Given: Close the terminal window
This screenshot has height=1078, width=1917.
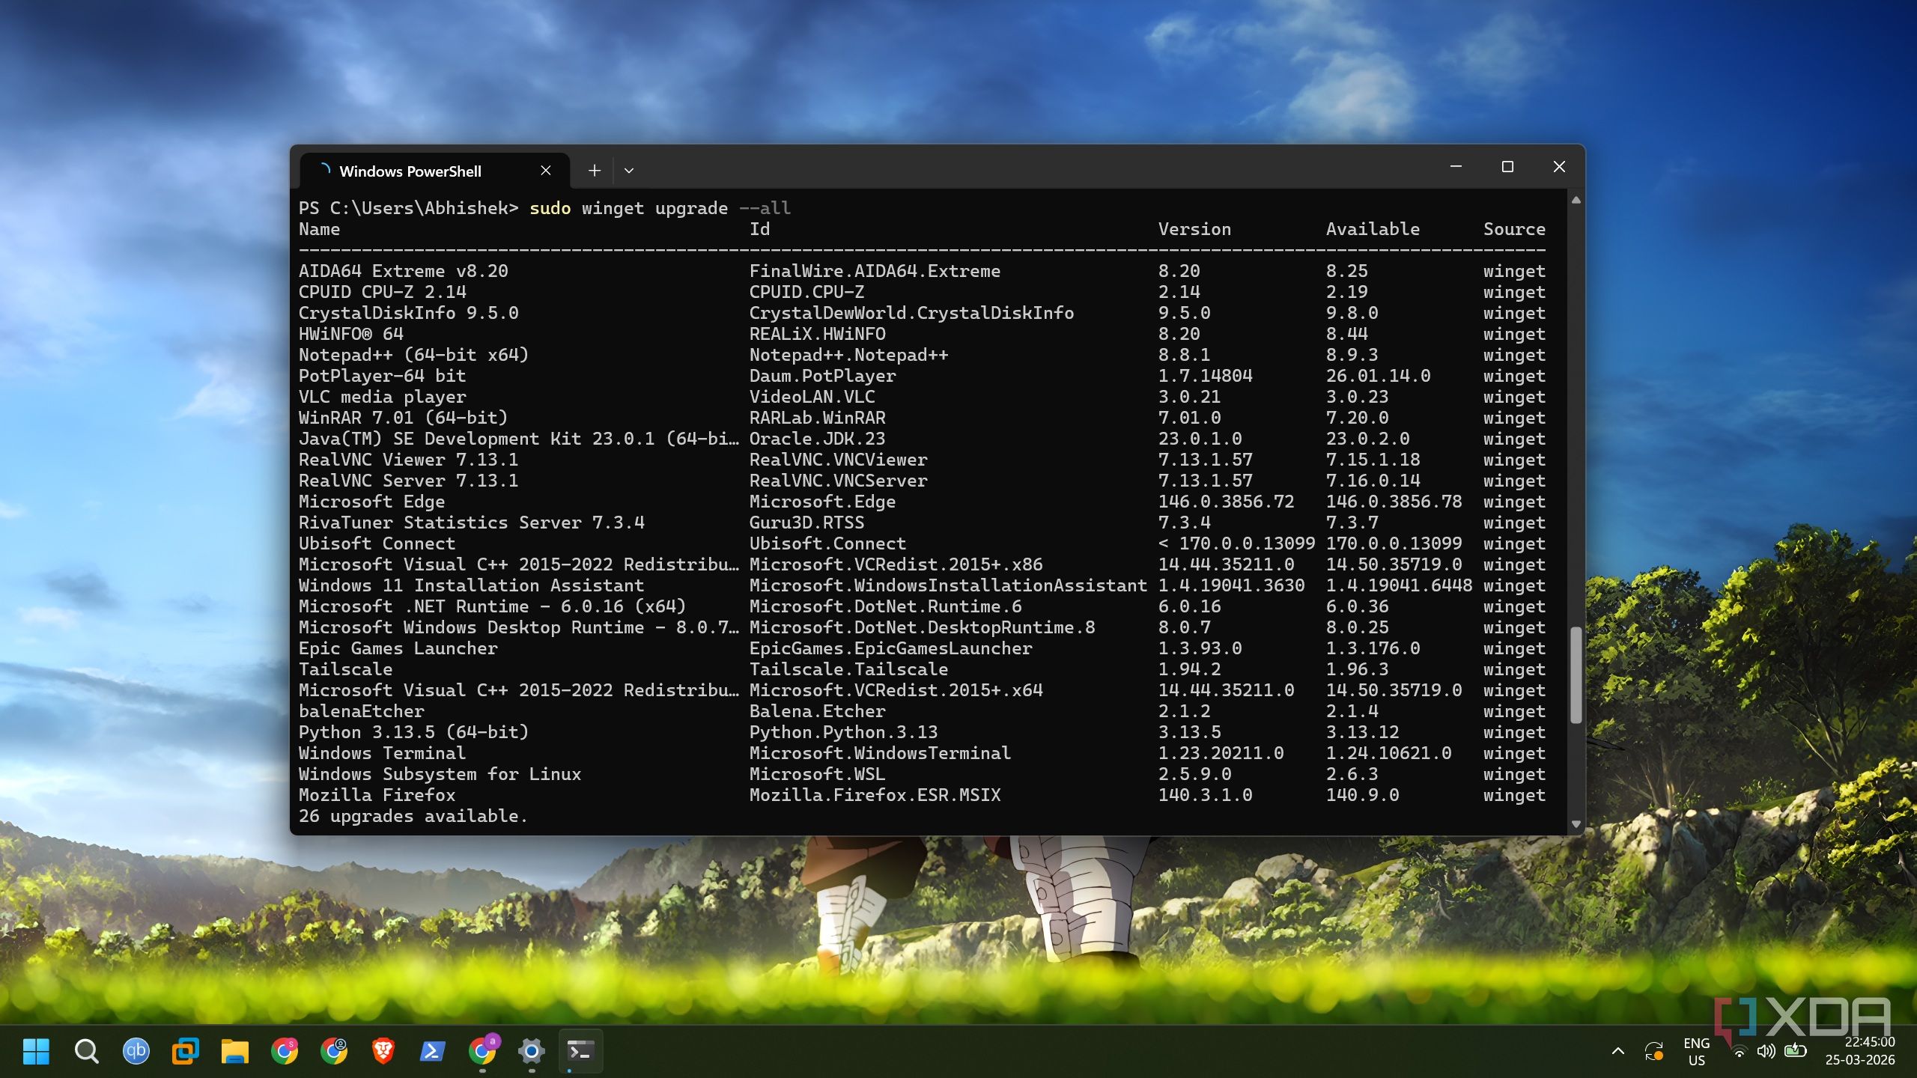Looking at the screenshot, I should point(1559,166).
